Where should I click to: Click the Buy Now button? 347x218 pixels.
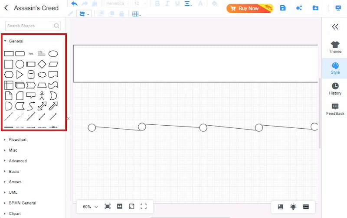coord(249,8)
